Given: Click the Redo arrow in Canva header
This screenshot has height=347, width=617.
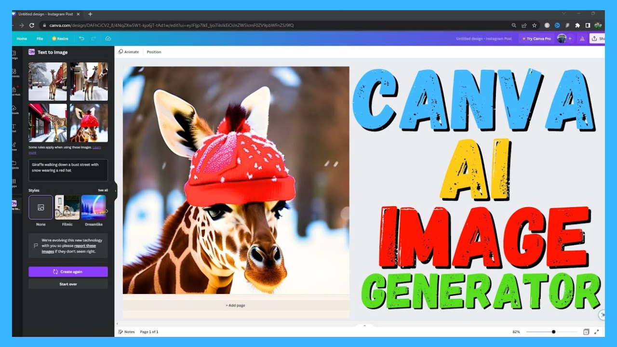Looking at the screenshot, I should tap(94, 39).
